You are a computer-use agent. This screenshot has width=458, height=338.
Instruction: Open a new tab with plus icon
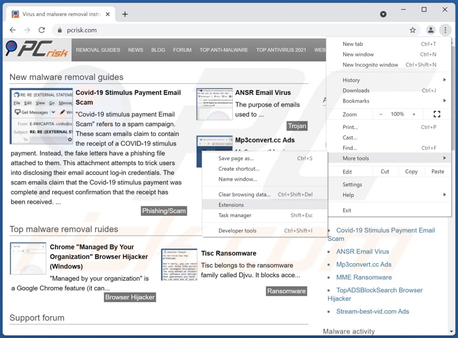(x=125, y=14)
